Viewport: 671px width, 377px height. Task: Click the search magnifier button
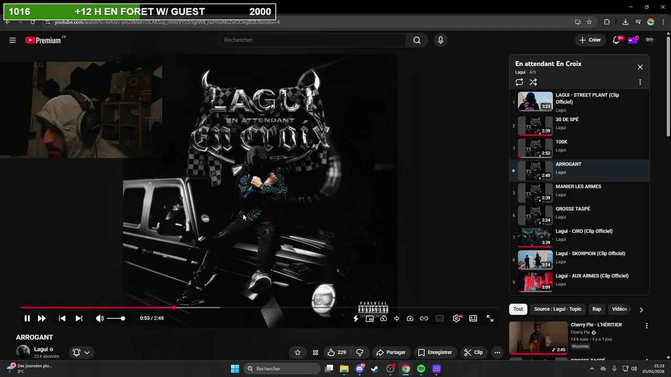click(x=417, y=40)
